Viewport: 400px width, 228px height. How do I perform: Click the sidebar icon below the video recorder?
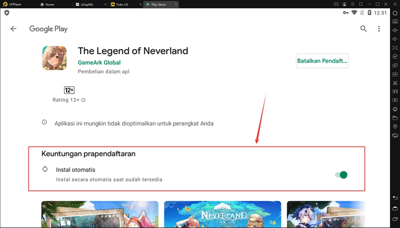[x=395, y=100]
